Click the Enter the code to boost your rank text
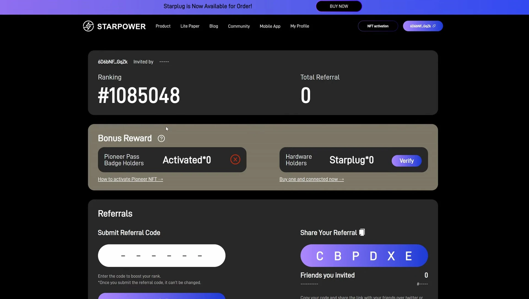 [129, 276]
